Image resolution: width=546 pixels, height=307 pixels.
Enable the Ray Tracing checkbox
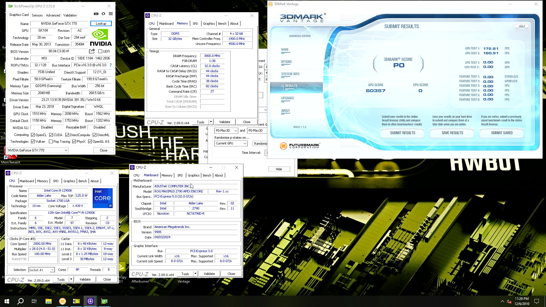tap(51, 142)
